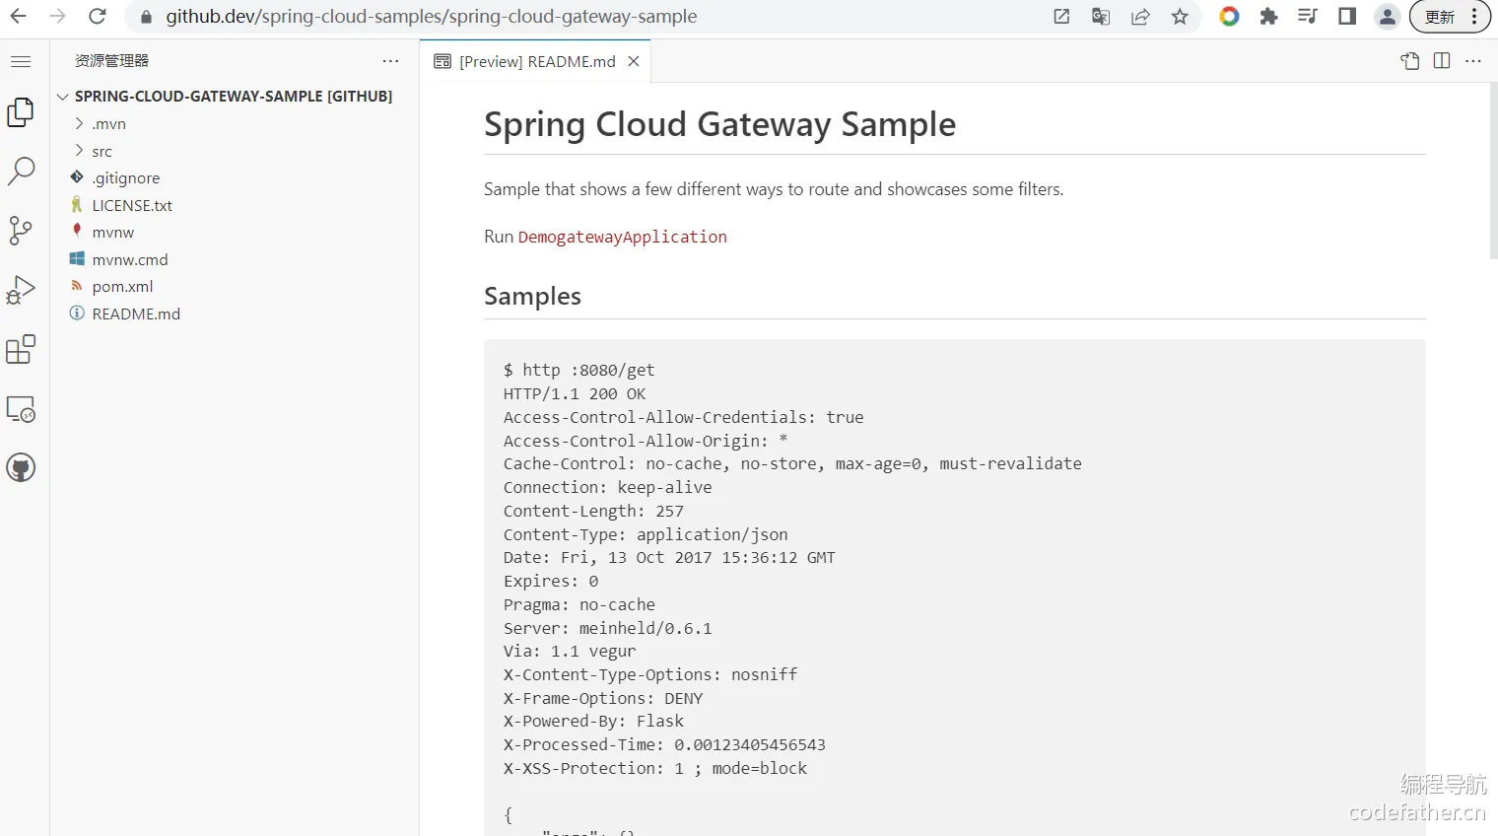Split the editor to the right
The width and height of the screenshot is (1498, 836).
click(x=1442, y=61)
